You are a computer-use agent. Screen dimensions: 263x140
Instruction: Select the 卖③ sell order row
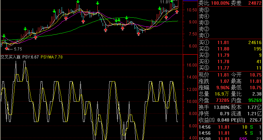pos(230,23)
